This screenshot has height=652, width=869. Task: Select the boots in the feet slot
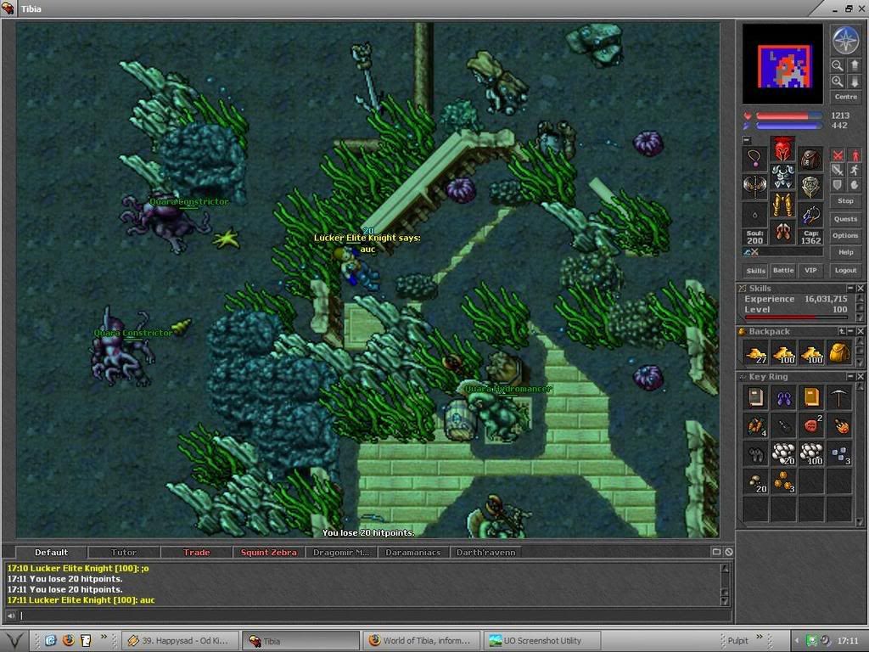click(782, 233)
